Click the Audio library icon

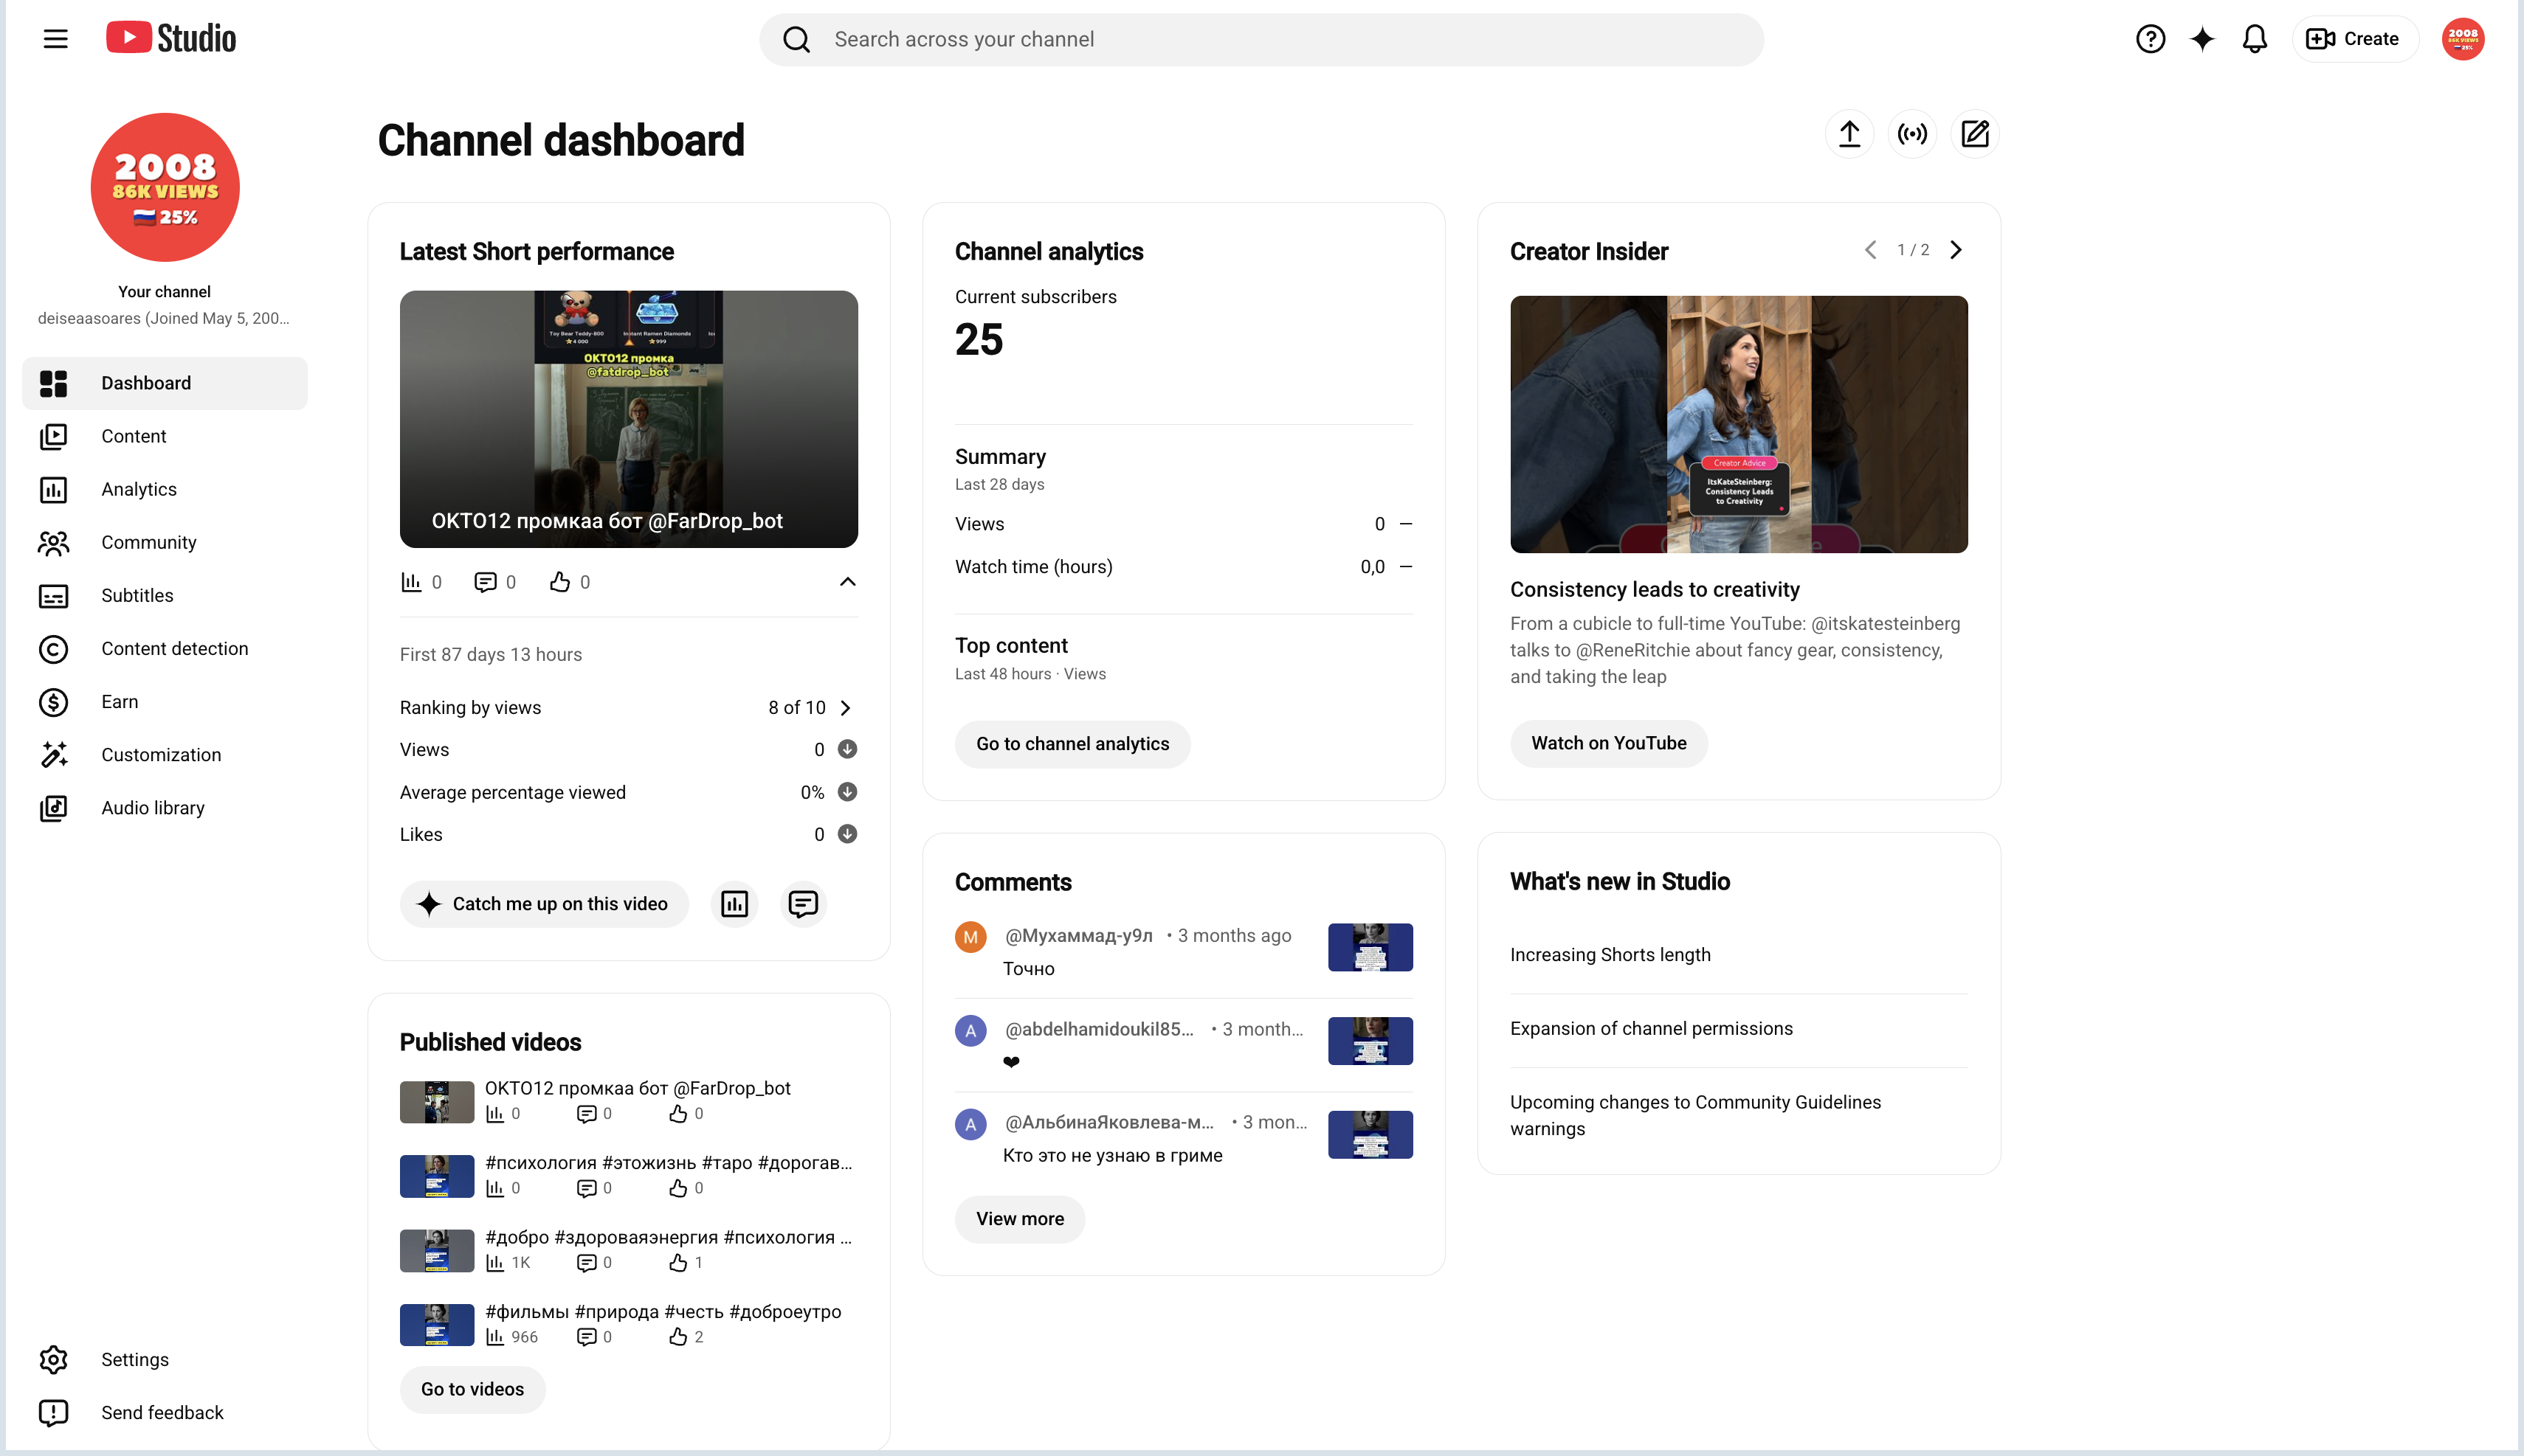53,808
